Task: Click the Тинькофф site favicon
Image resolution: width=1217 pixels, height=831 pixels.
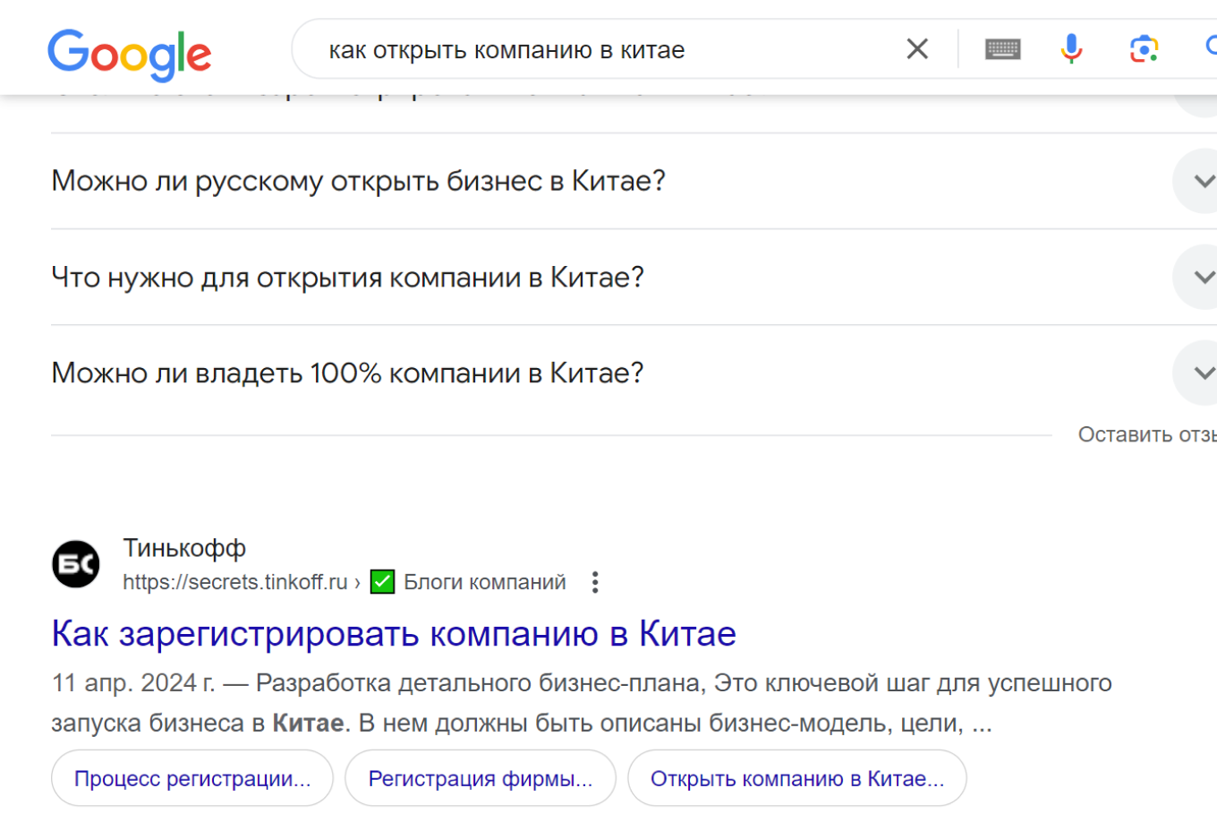Action: (75, 563)
